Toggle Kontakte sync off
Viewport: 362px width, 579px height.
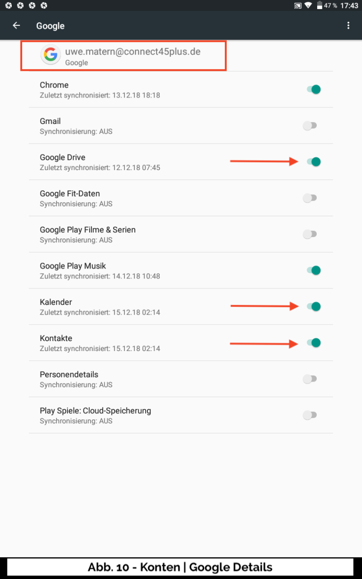pos(313,343)
